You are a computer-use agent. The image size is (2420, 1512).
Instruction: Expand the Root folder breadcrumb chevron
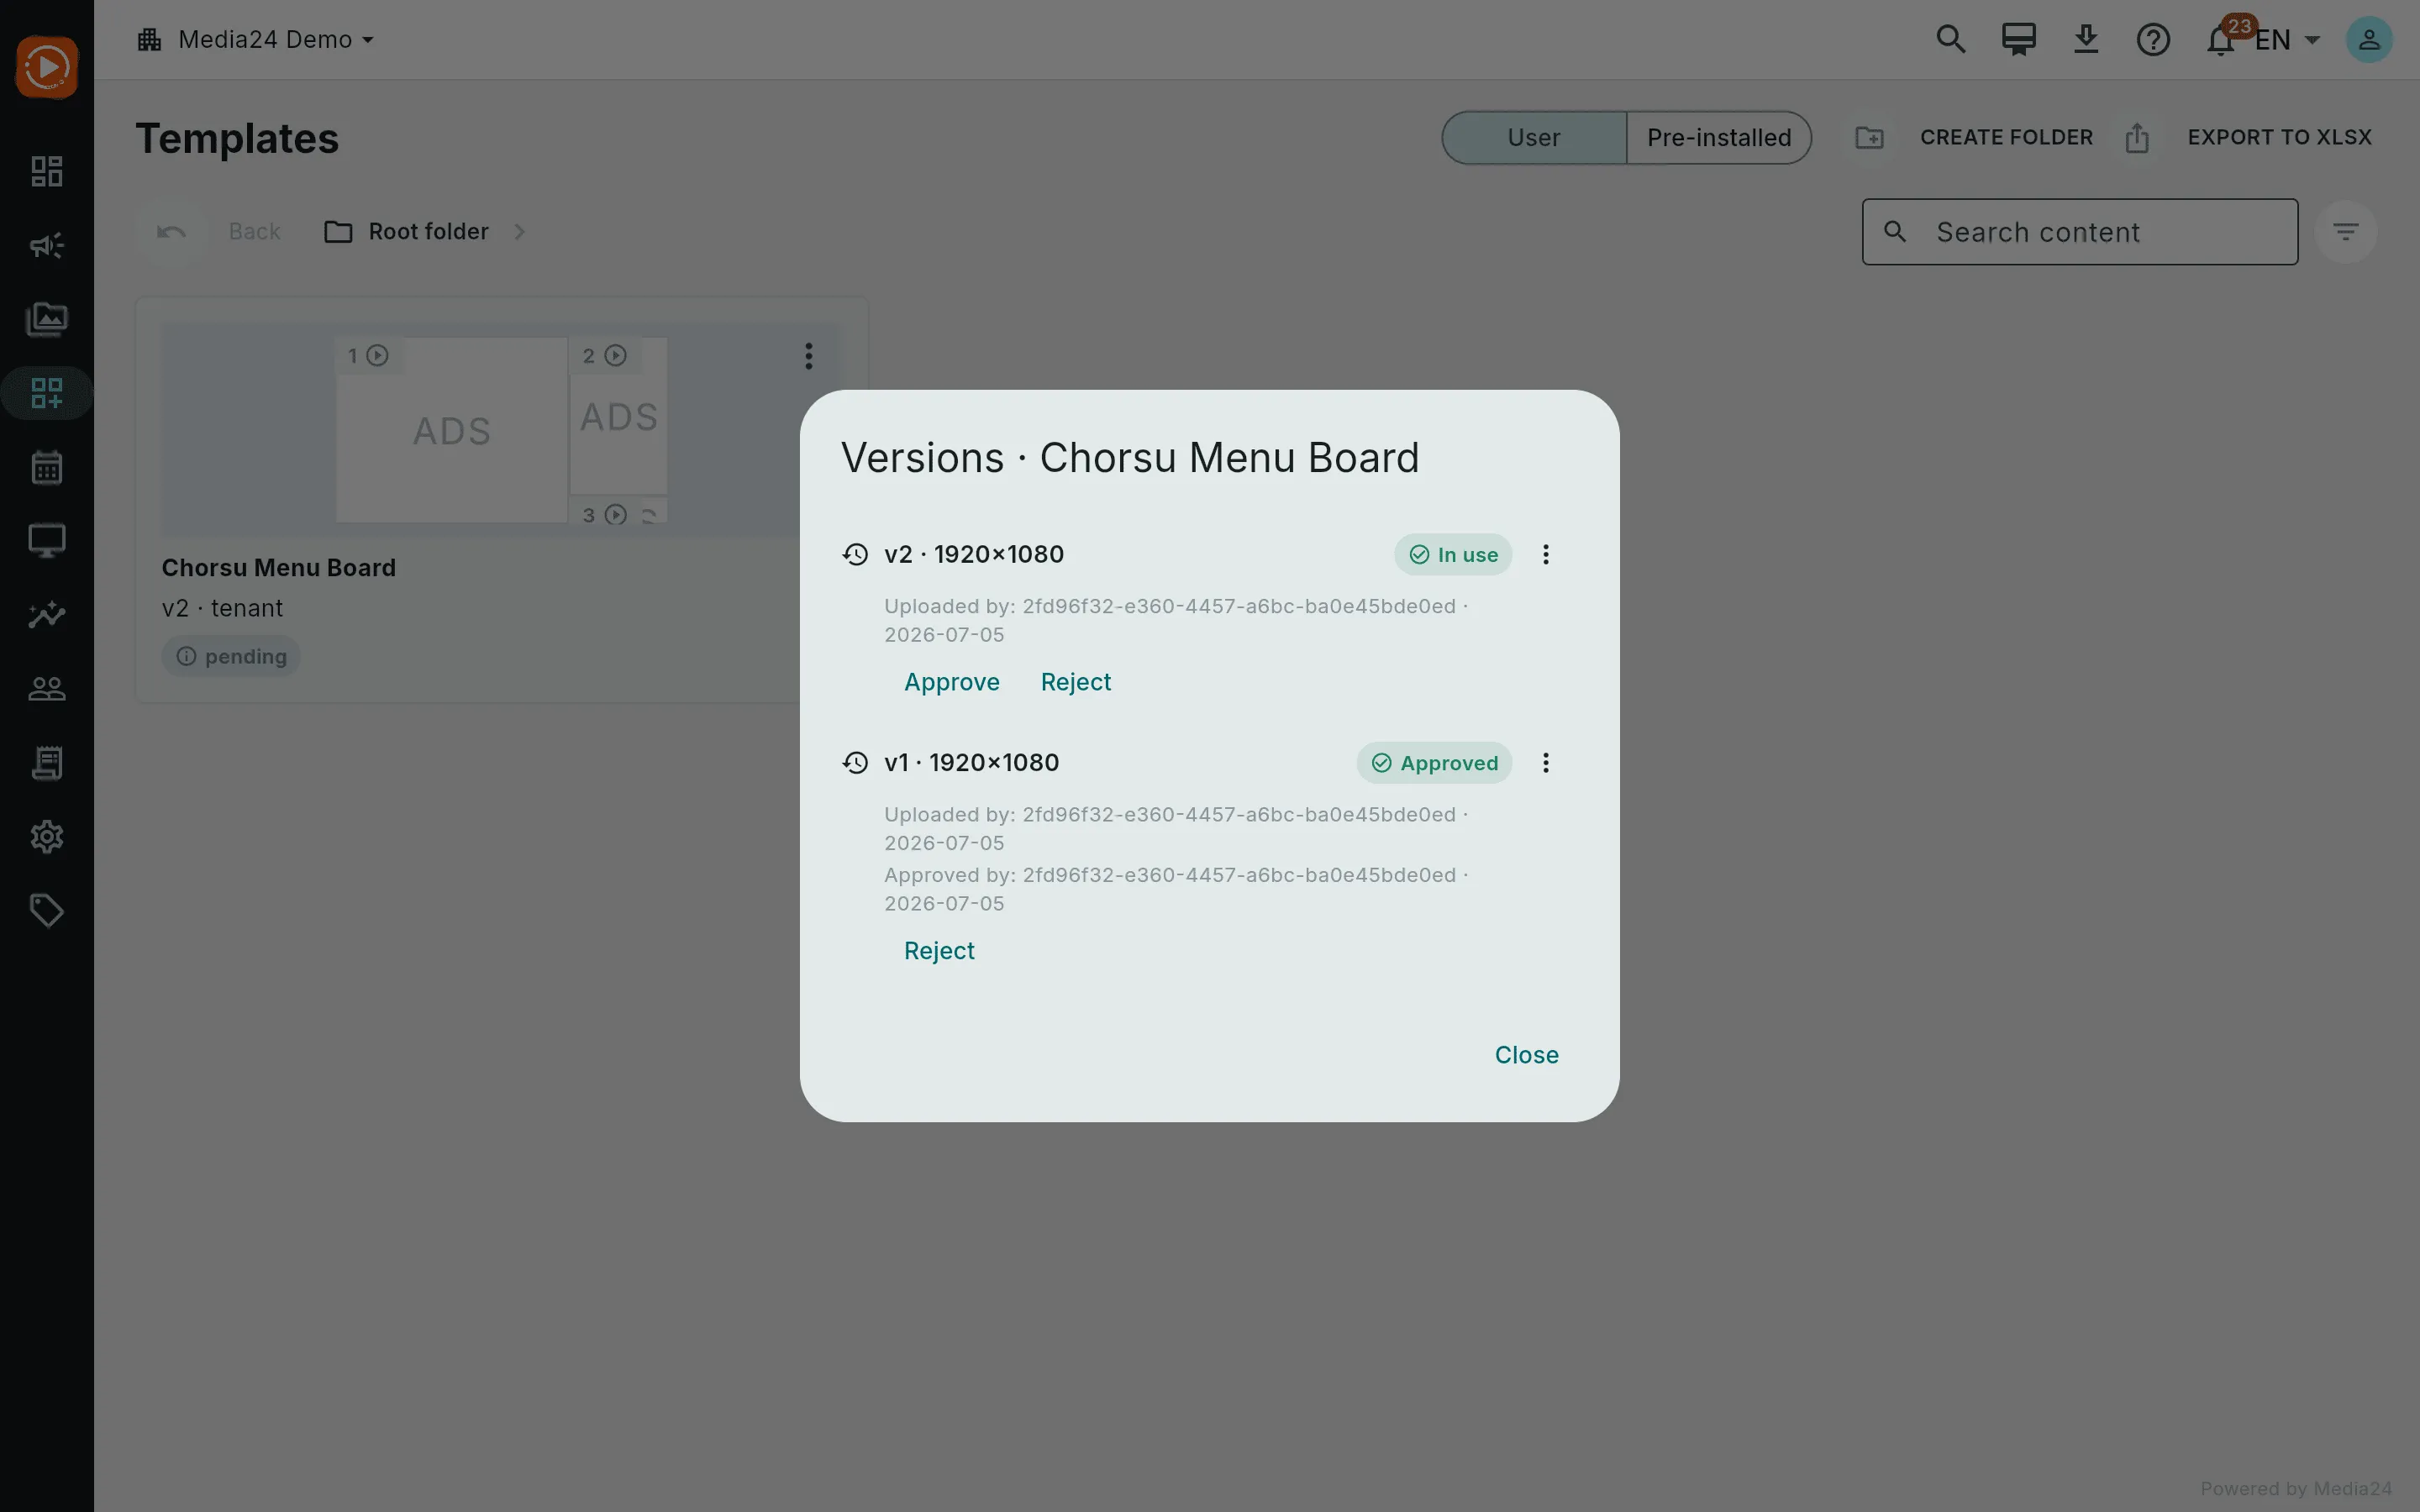coord(519,232)
